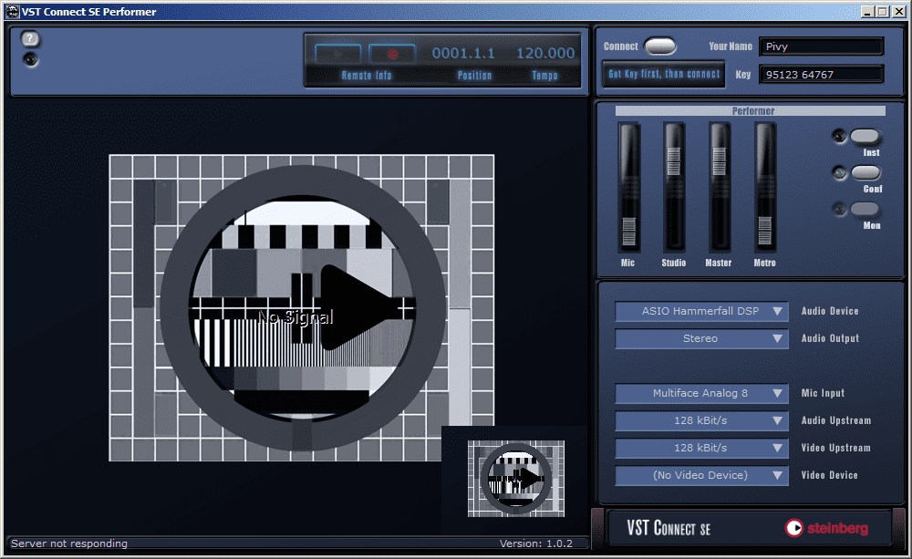Click the Remote Info label
The image size is (912, 559).
point(367,76)
